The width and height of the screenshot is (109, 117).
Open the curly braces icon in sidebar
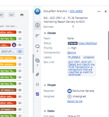[37, 84]
